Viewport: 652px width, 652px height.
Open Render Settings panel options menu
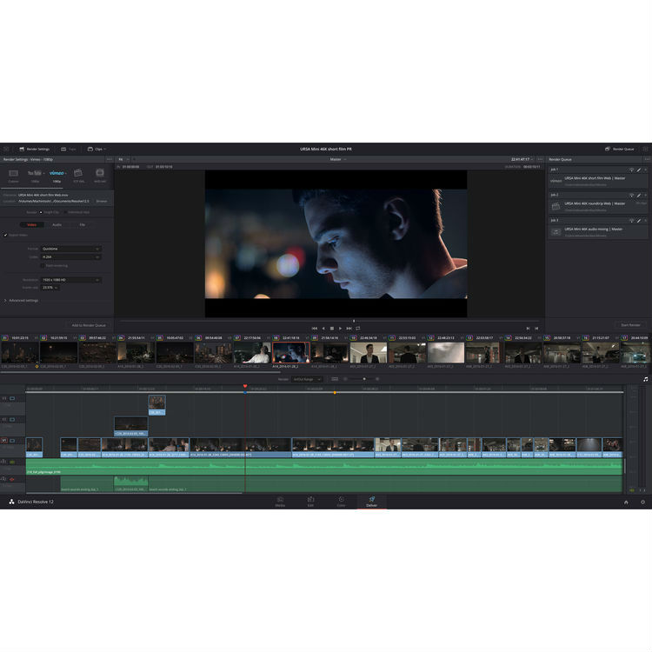pyautogui.click(x=110, y=159)
